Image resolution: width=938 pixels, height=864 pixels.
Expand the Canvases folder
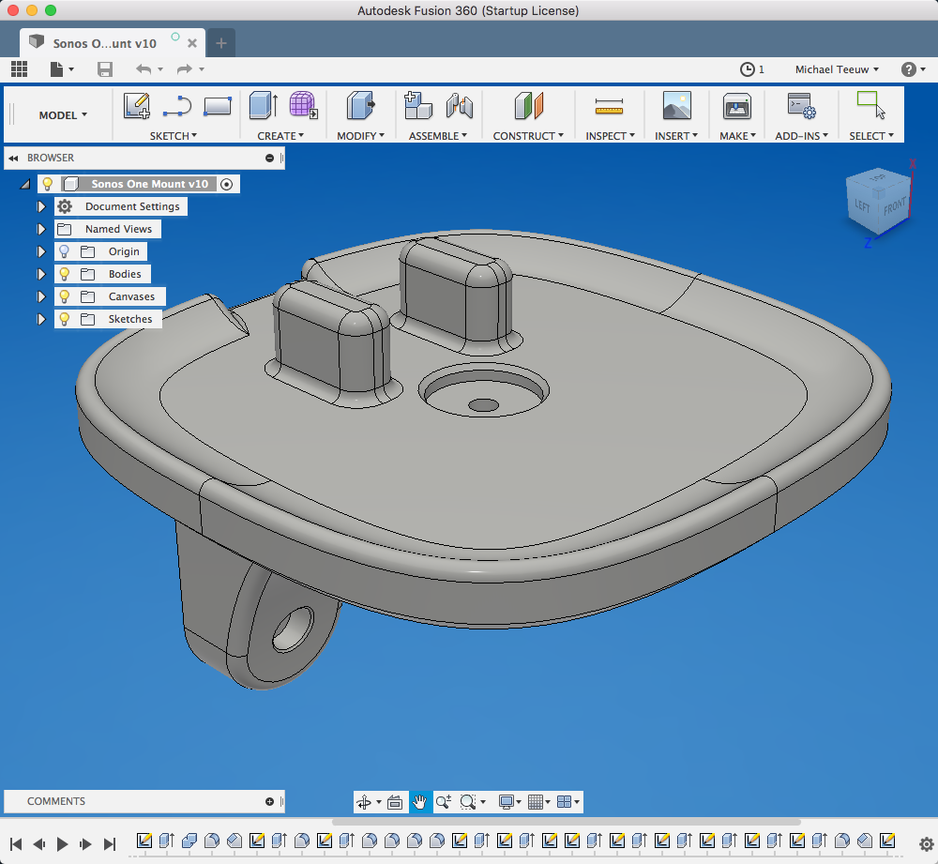41,296
